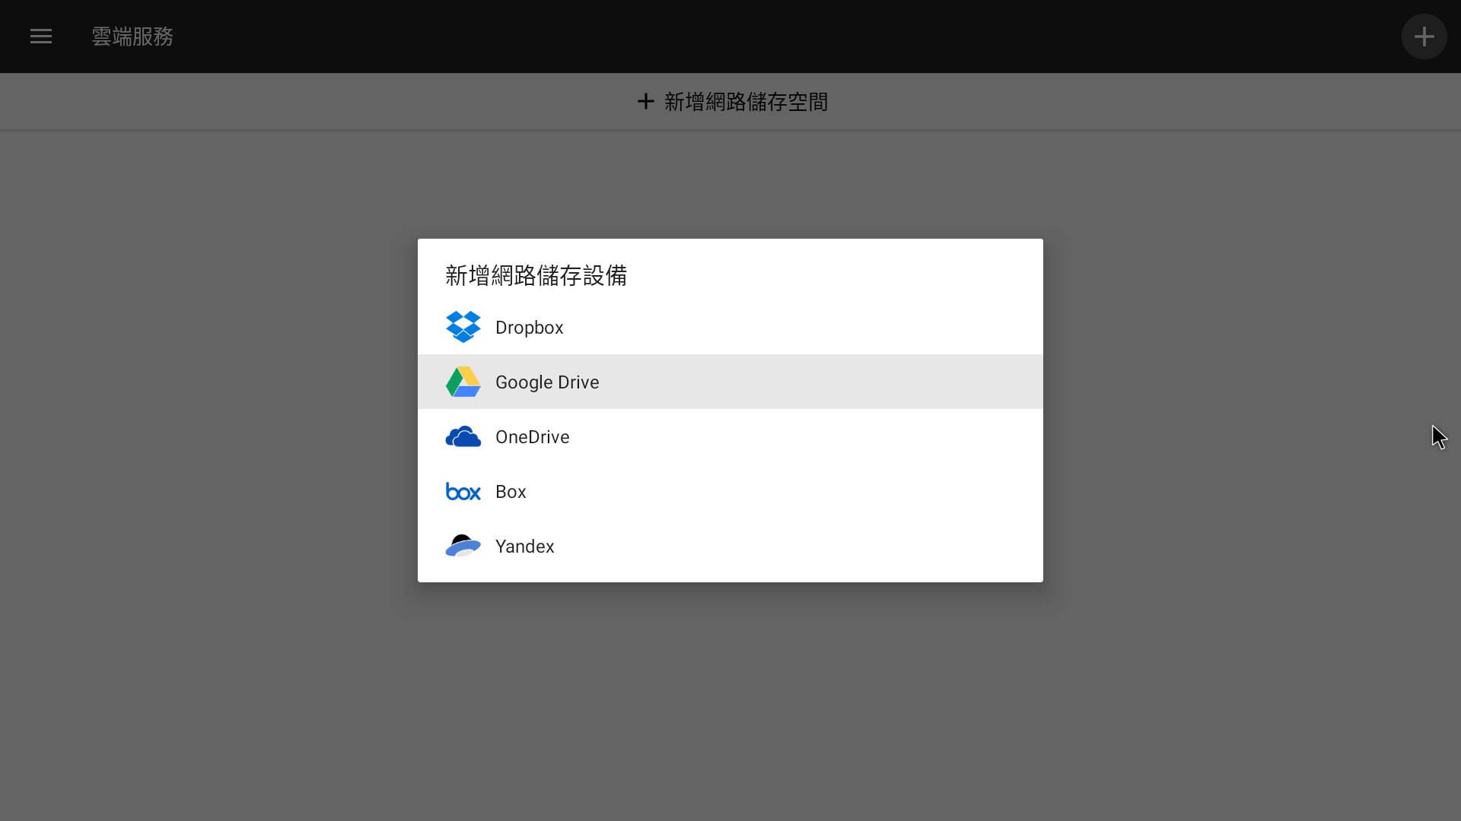This screenshot has height=821, width=1461.
Task: Click the 新增網路儲存設備 dialog heading
Action: (536, 275)
